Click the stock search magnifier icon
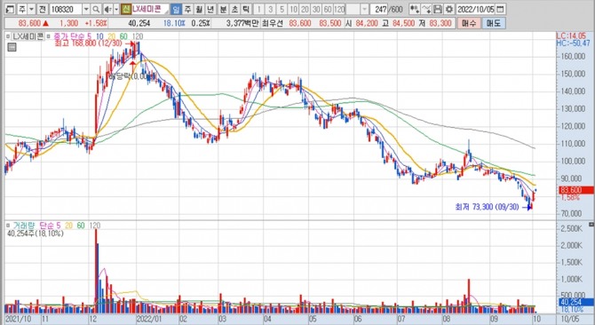Image resolution: width=595 pixels, height=325 pixels. coord(96,9)
